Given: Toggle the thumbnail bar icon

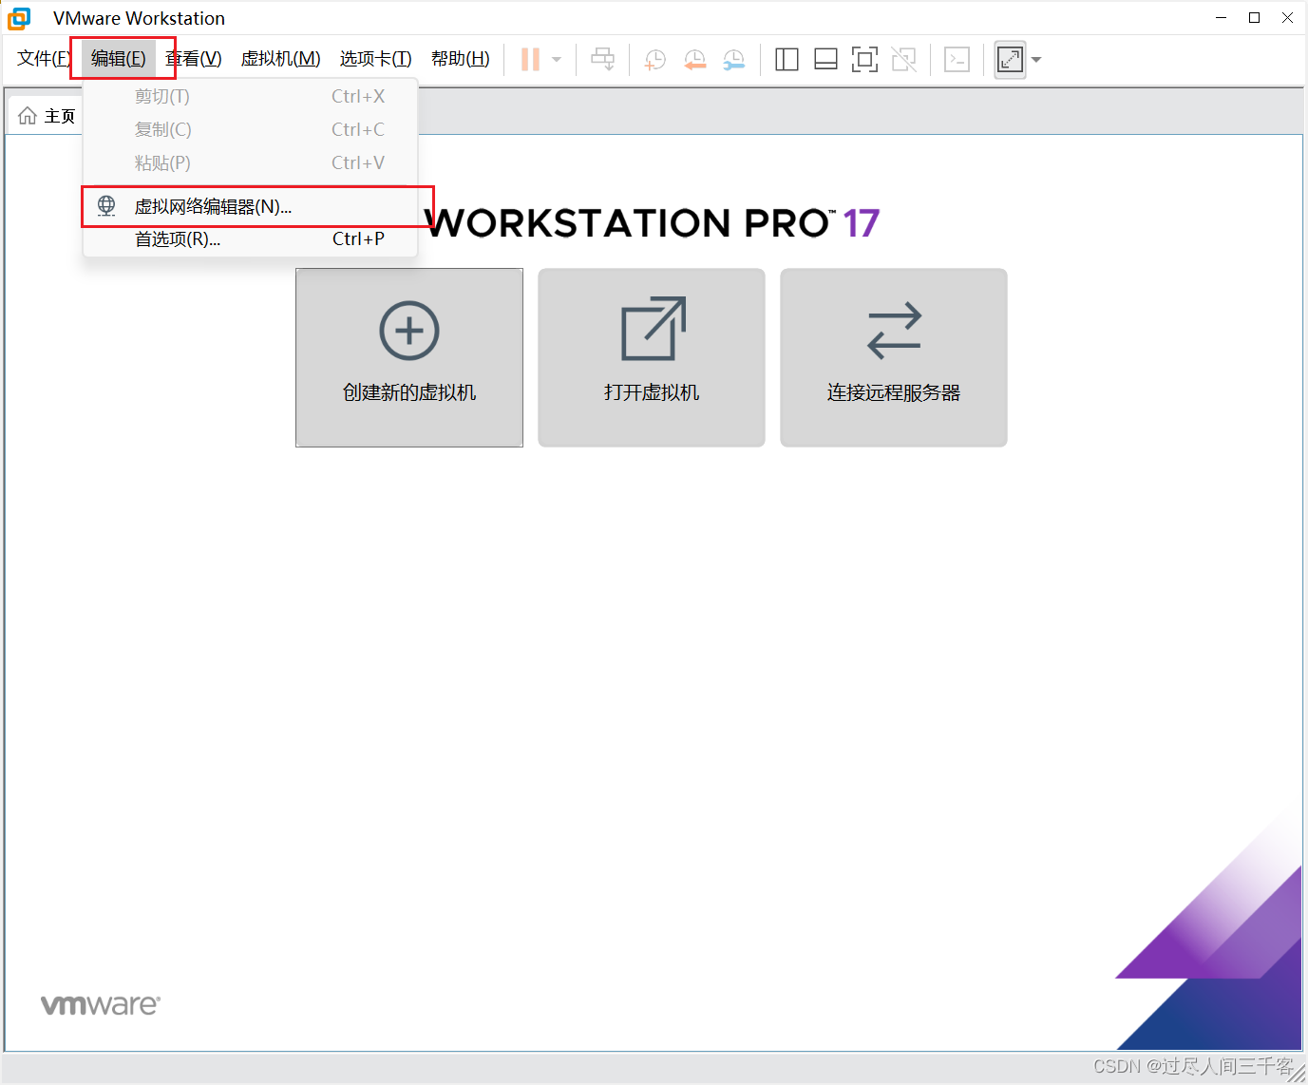Looking at the screenshot, I should coord(826,60).
